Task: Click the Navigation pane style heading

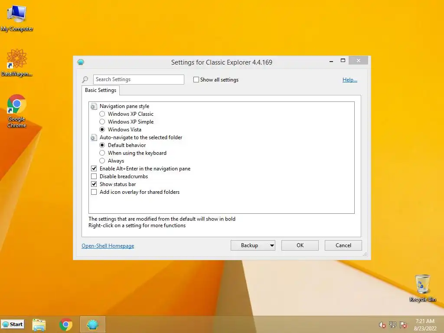Action: coord(124,106)
